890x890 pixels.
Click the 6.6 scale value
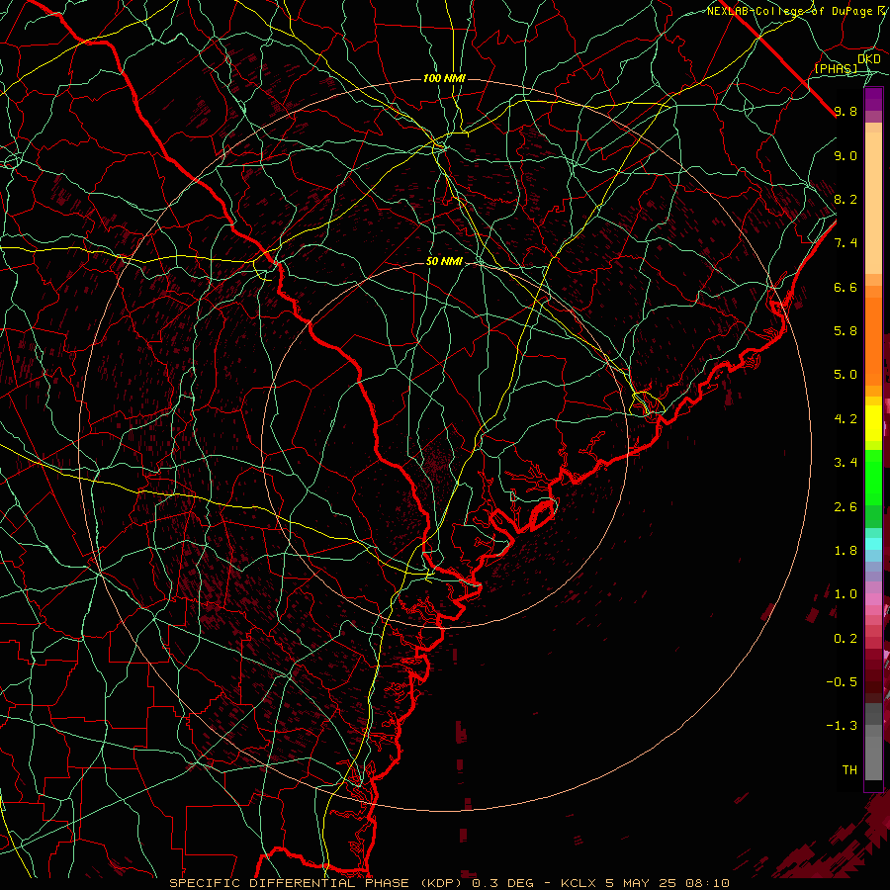tap(845, 287)
